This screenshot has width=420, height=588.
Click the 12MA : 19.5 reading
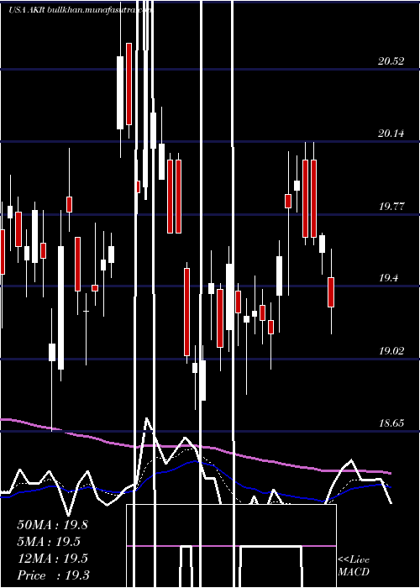tap(52, 559)
